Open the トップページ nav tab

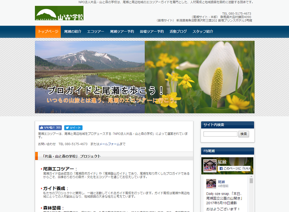pos(48,32)
